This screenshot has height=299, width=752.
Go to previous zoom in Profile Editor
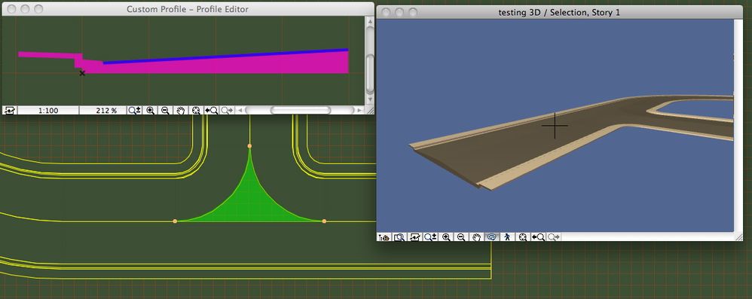(211, 110)
